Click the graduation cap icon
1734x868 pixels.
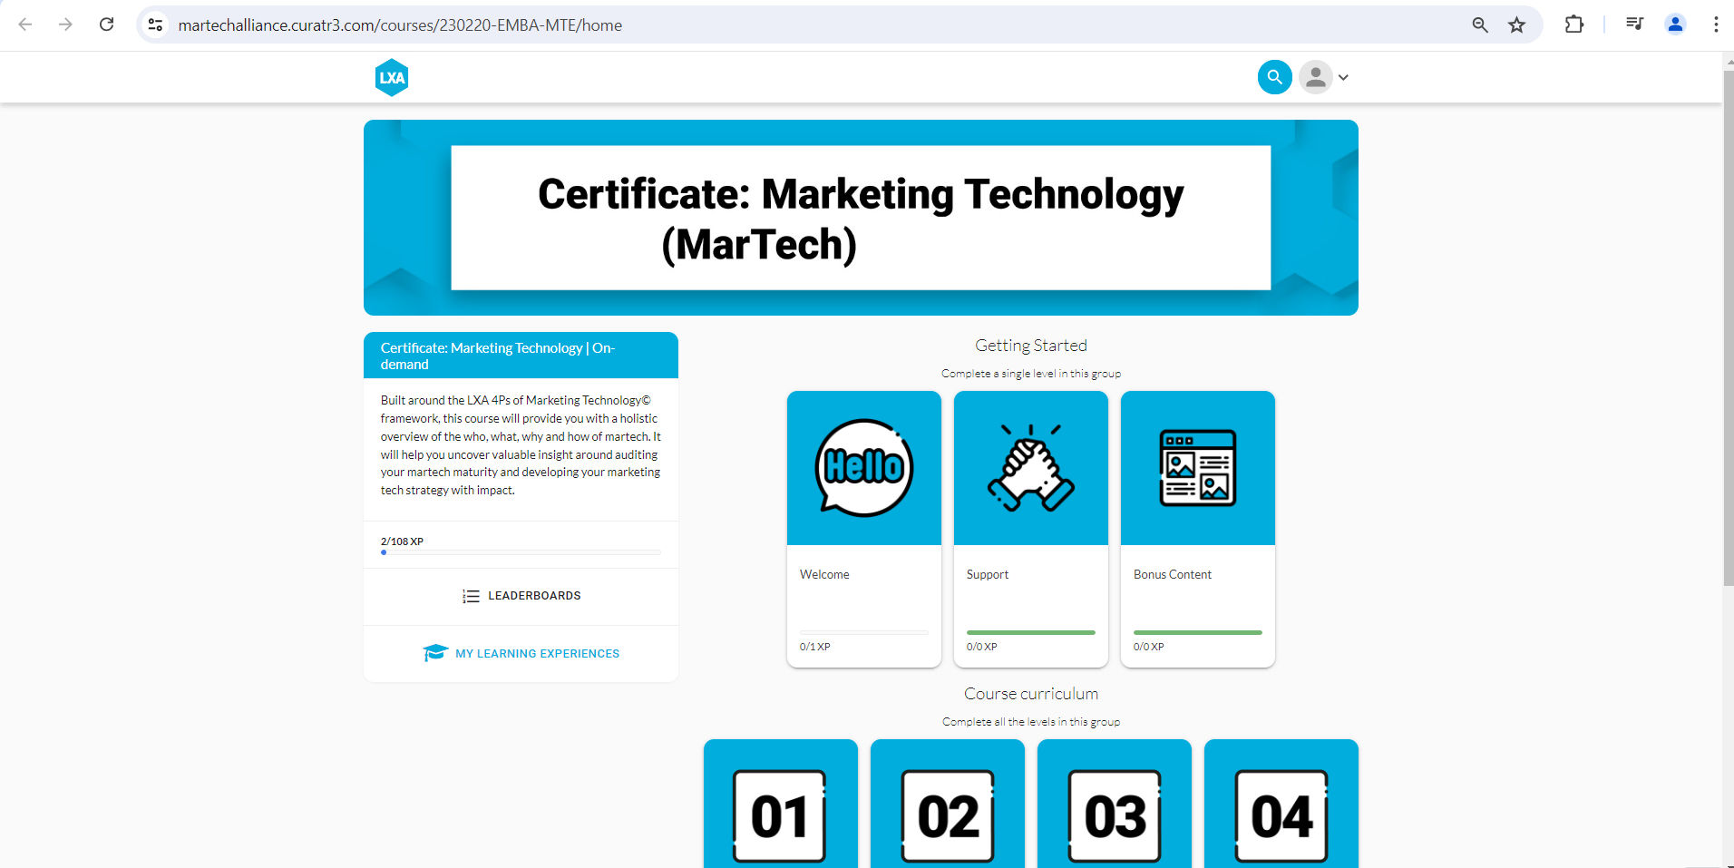pyautogui.click(x=435, y=652)
